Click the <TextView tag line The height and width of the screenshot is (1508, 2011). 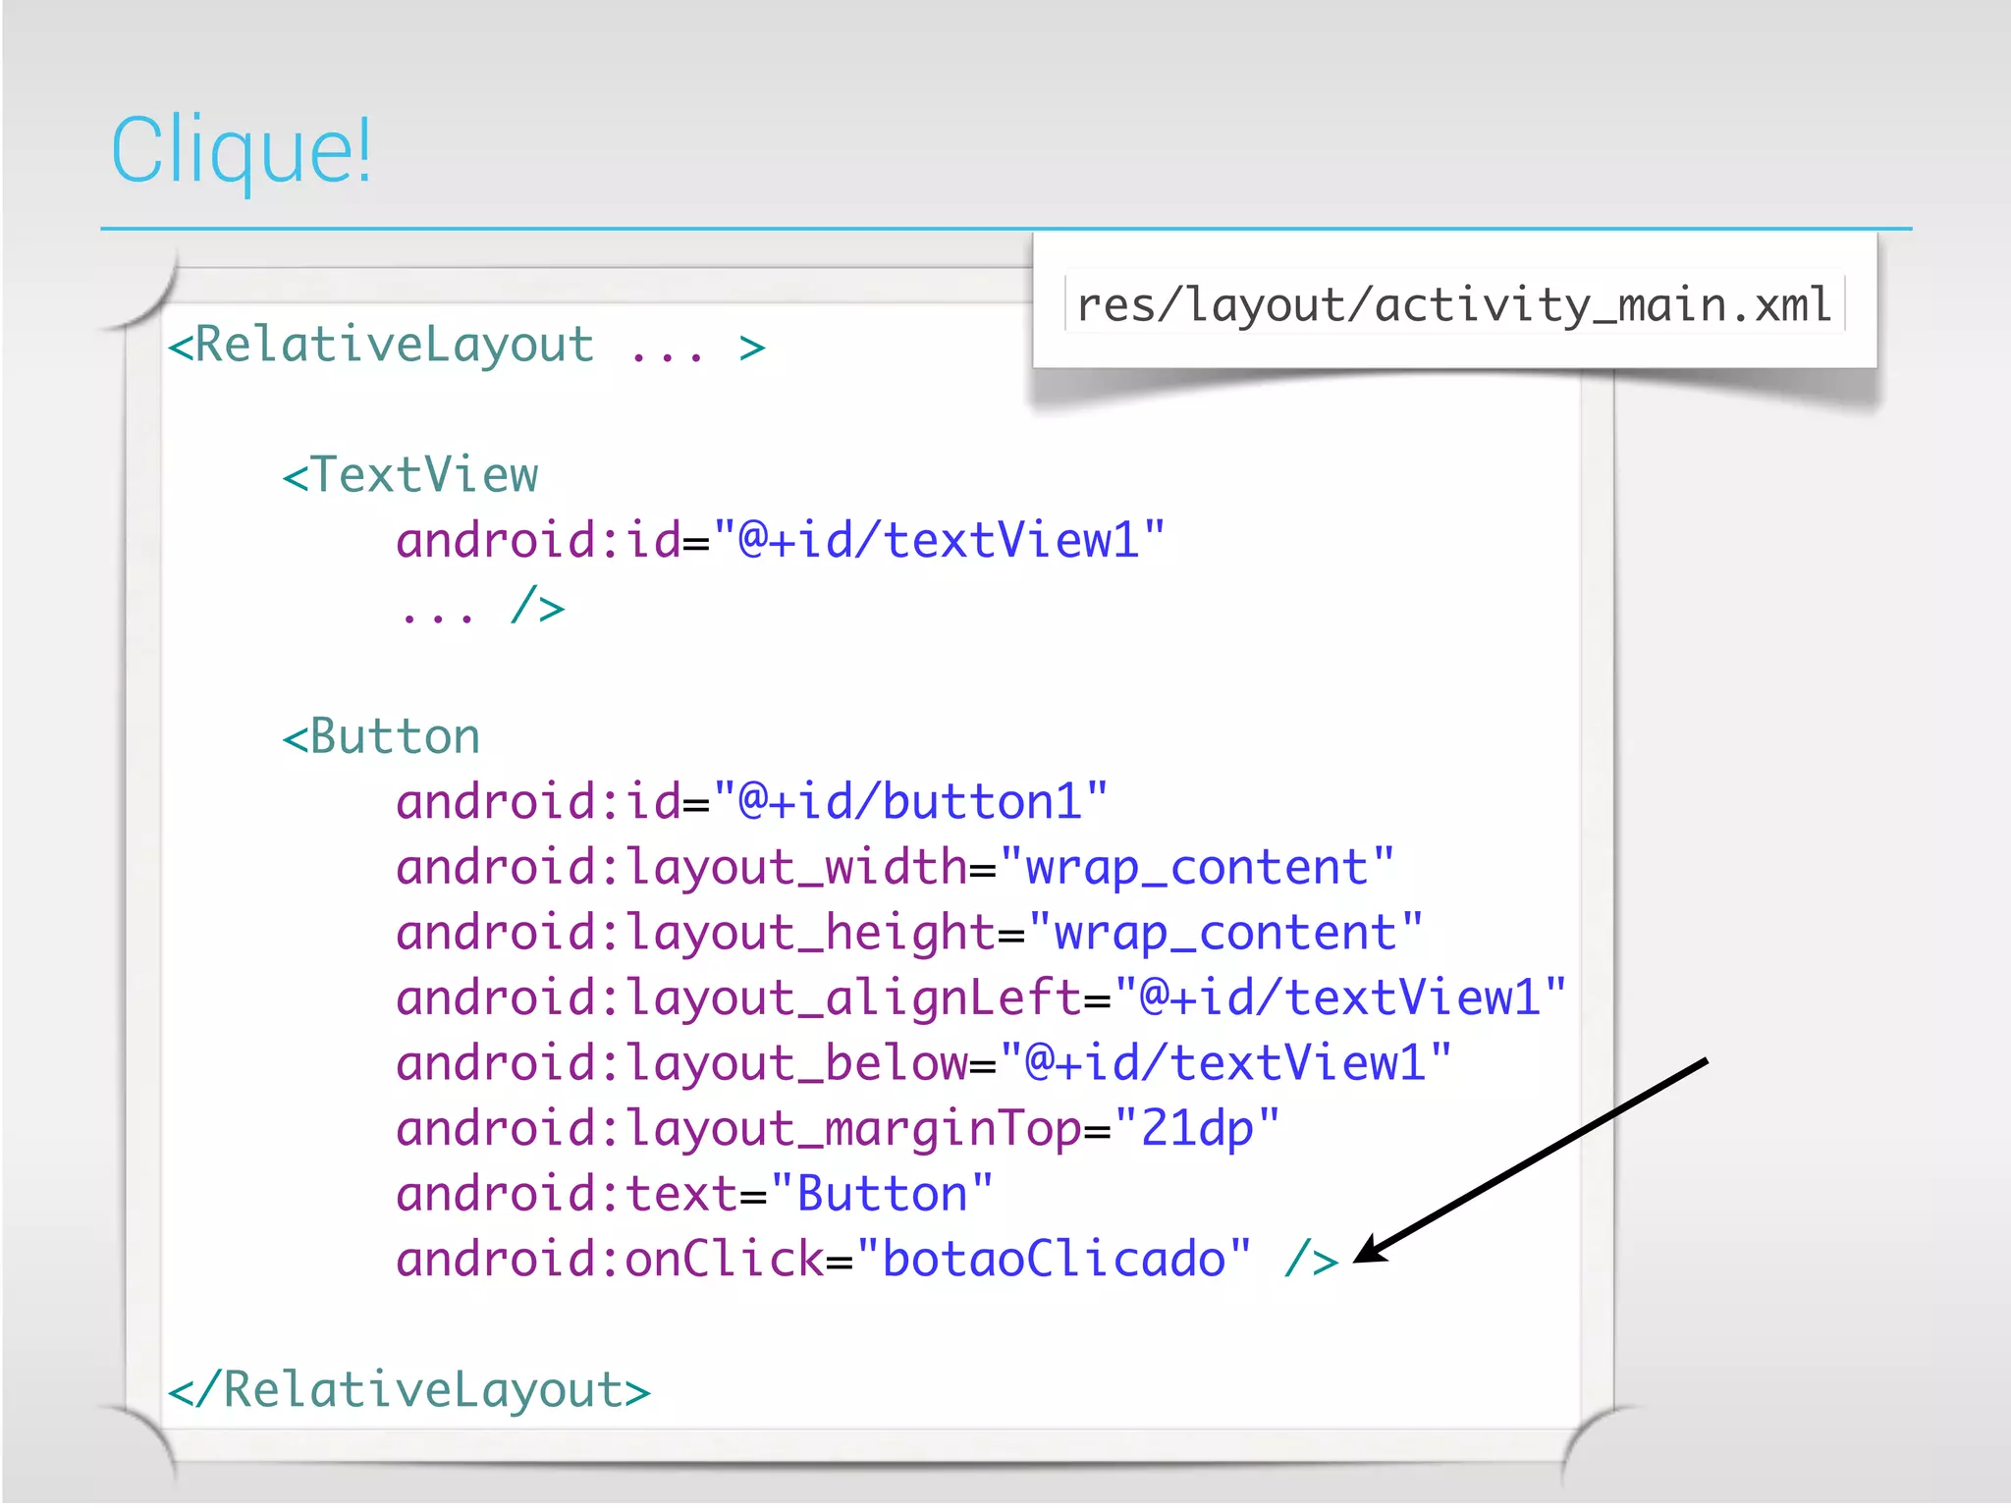[x=410, y=475]
